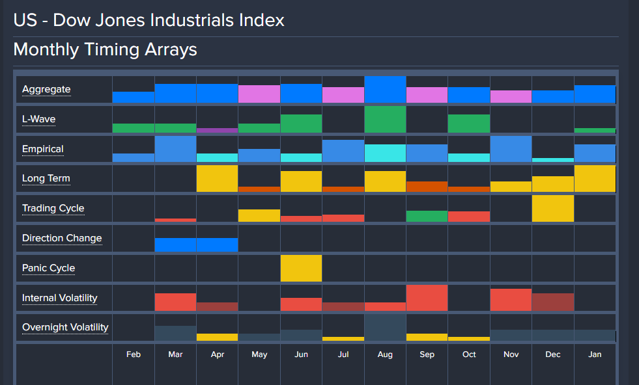Image resolution: width=639 pixels, height=385 pixels.
Task: Click the Internal Volatility bar for December
Action: [553, 302]
